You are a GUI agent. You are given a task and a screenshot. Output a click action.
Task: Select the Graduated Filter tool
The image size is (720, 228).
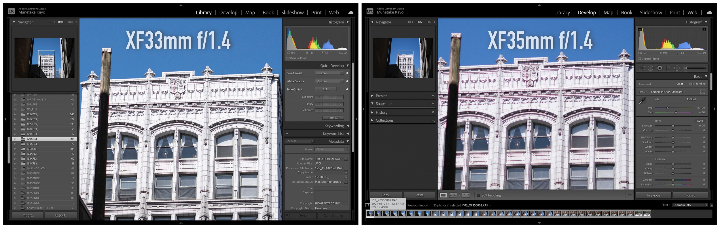click(668, 68)
